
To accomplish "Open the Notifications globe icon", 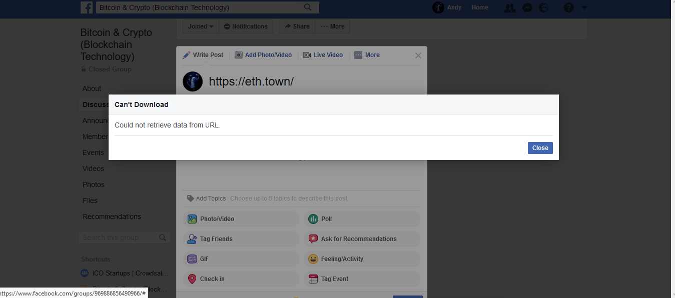I will click(543, 8).
